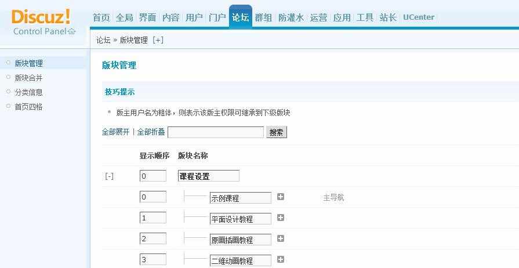The height and width of the screenshot is (268, 519).
Task: Click the 主导航 label
Action: pos(333,198)
